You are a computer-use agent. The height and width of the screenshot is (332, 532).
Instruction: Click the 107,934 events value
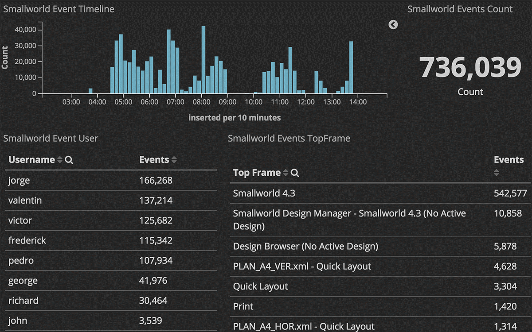tap(156, 261)
